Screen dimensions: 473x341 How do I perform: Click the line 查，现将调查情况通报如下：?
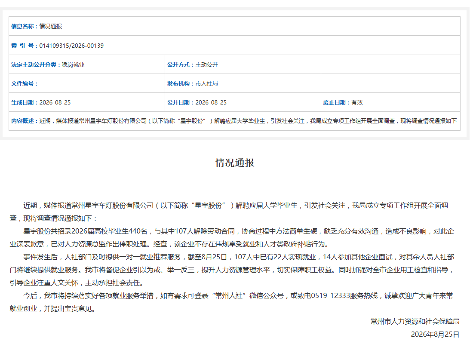tap(54, 218)
